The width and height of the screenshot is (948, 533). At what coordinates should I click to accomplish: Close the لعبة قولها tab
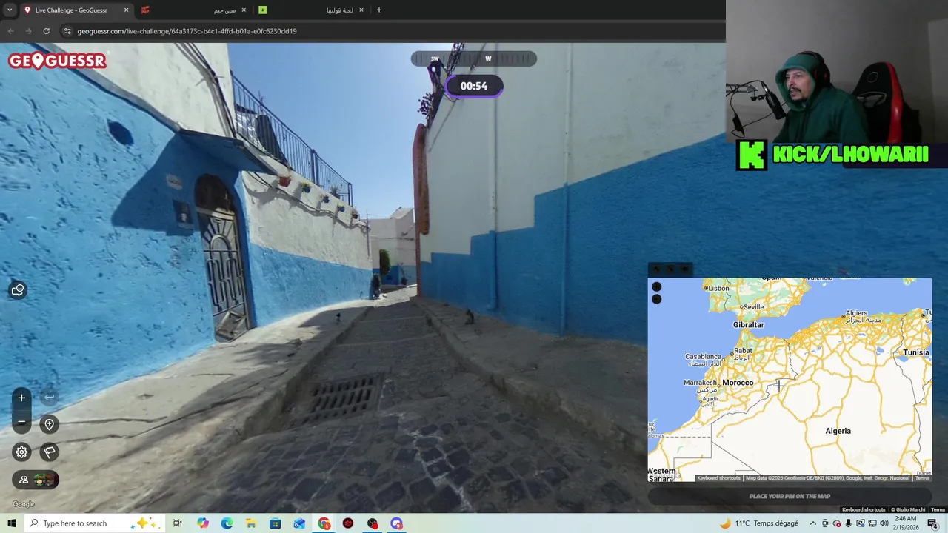361,10
